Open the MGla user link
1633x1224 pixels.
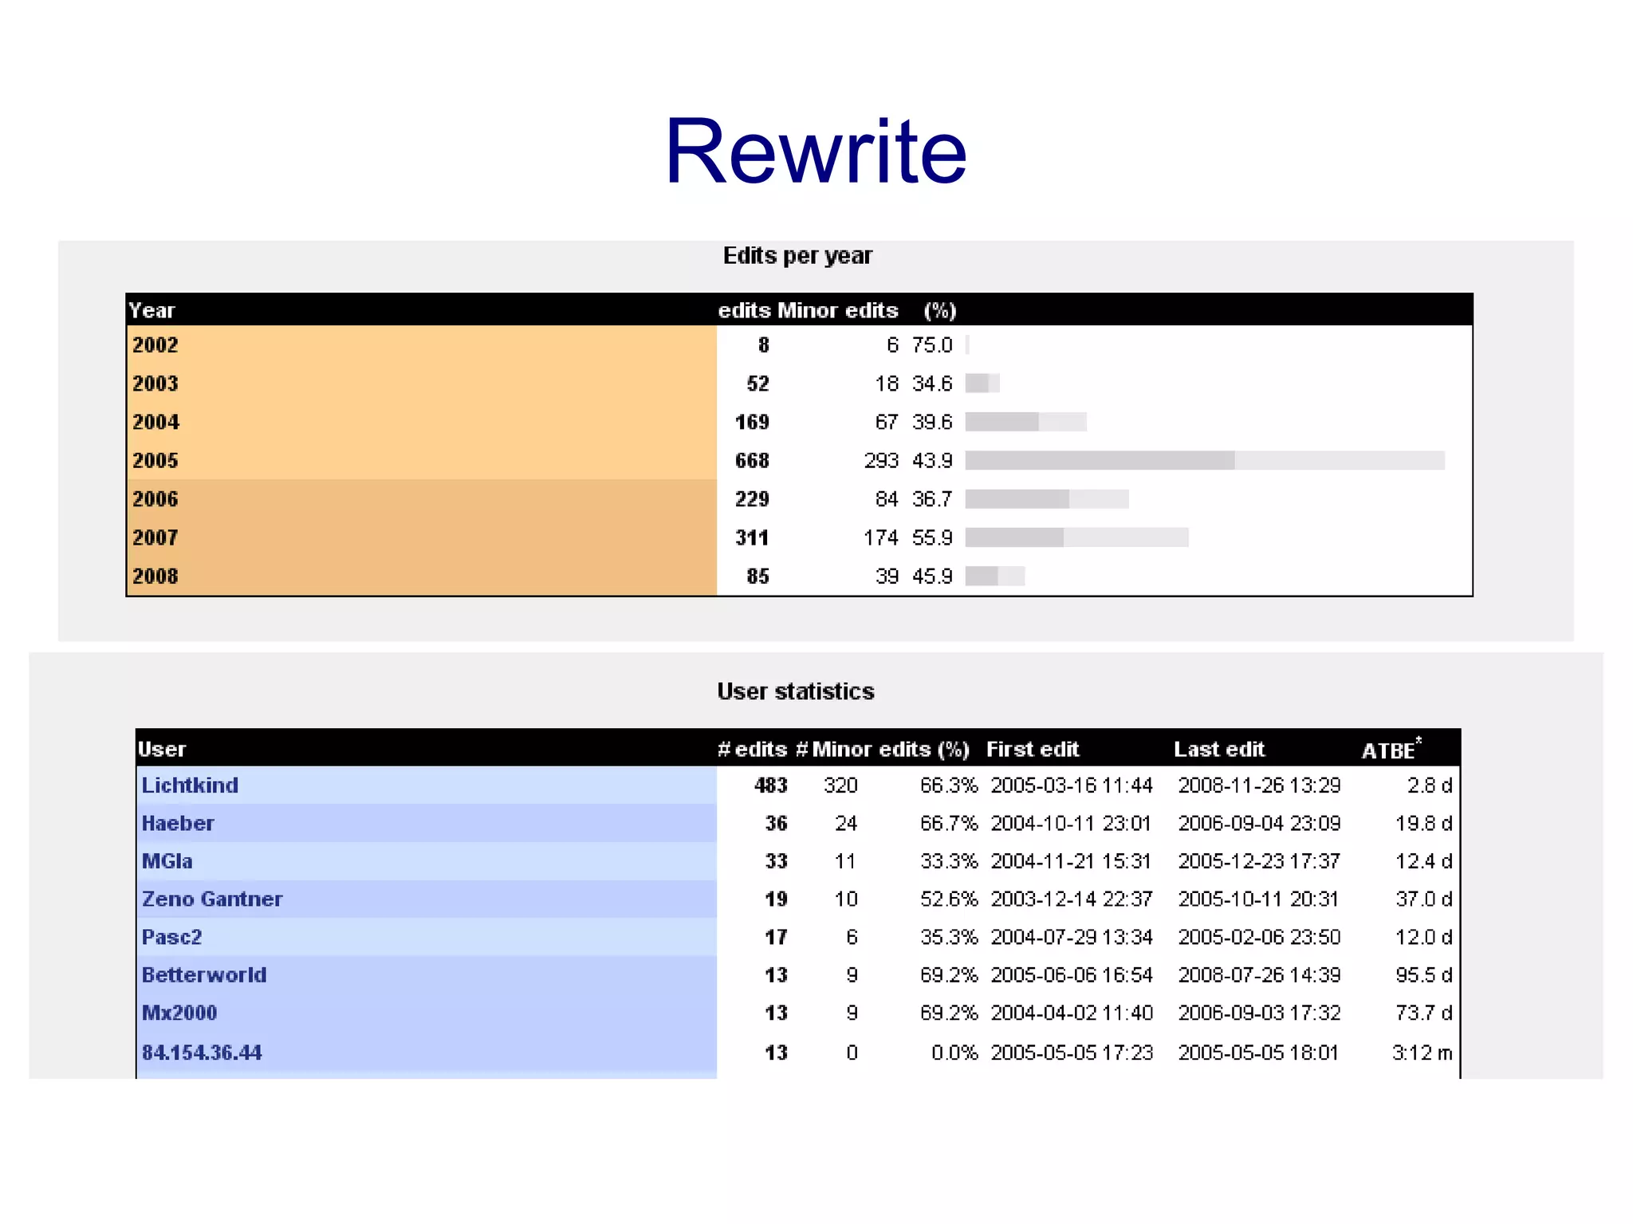coord(167,861)
